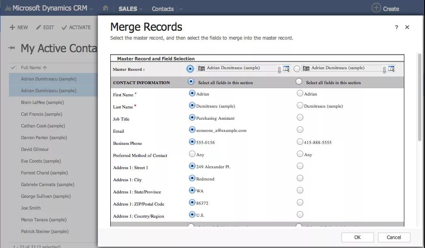Image resolution: width=425 pixels, height=248 pixels.
Task: Expand the SALES menu chevron
Action: click(x=141, y=9)
